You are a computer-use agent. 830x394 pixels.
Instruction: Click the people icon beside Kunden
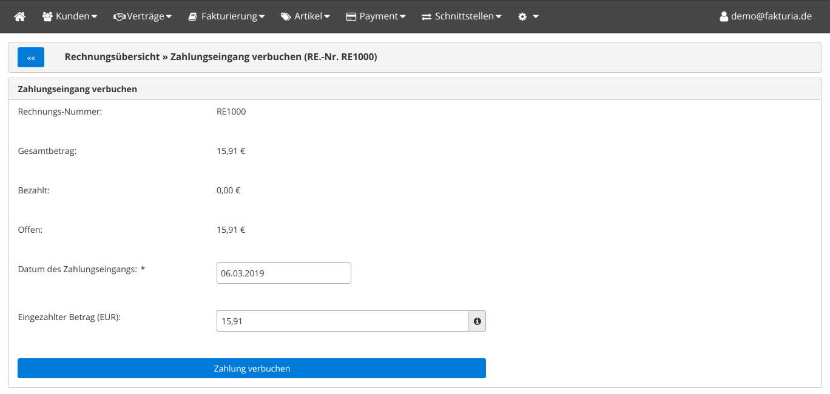(x=47, y=17)
